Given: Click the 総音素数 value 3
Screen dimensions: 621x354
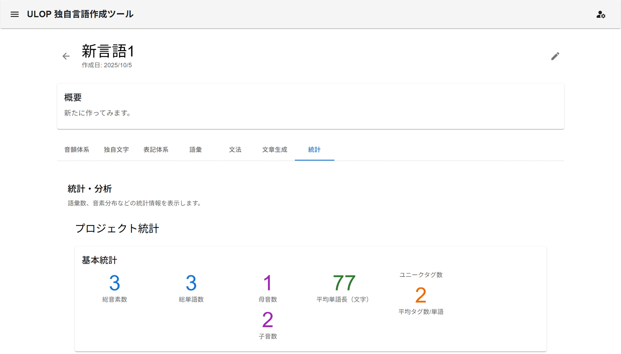Looking at the screenshot, I should click(x=114, y=283).
